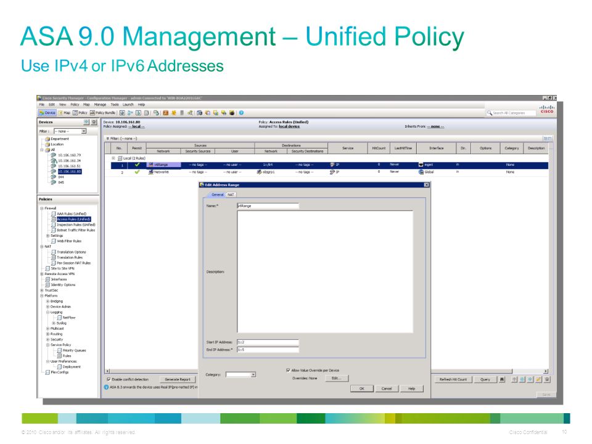Select General tab in Edit Address Range
This screenshot has width=592, height=444.
216,195
